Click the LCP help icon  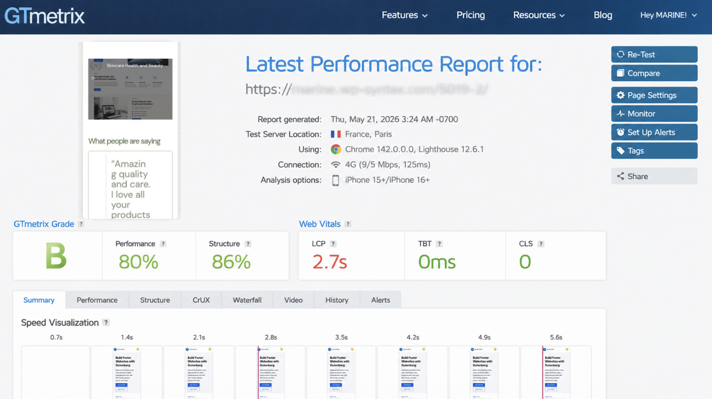[x=333, y=244]
